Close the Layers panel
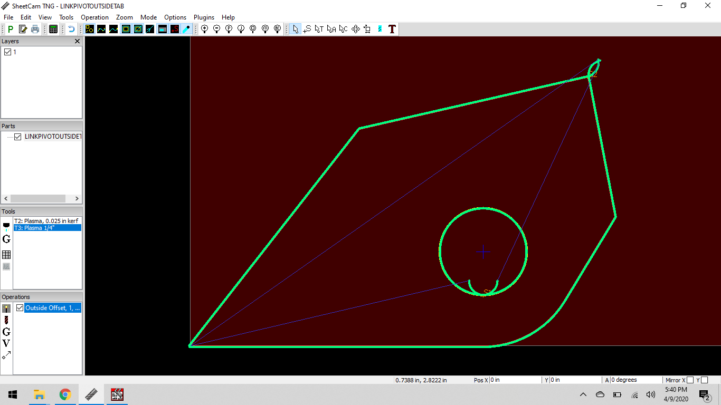This screenshot has height=405, width=721. [x=77, y=41]
